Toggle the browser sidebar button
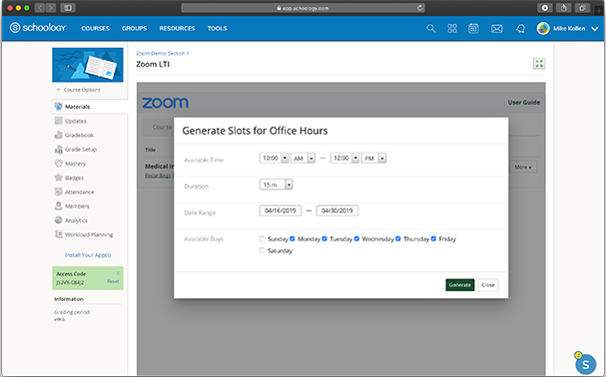 click(68, 8)
